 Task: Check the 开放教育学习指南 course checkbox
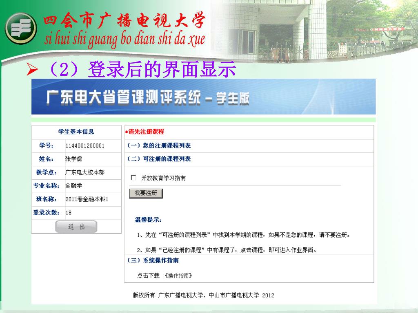pos(133,178)
